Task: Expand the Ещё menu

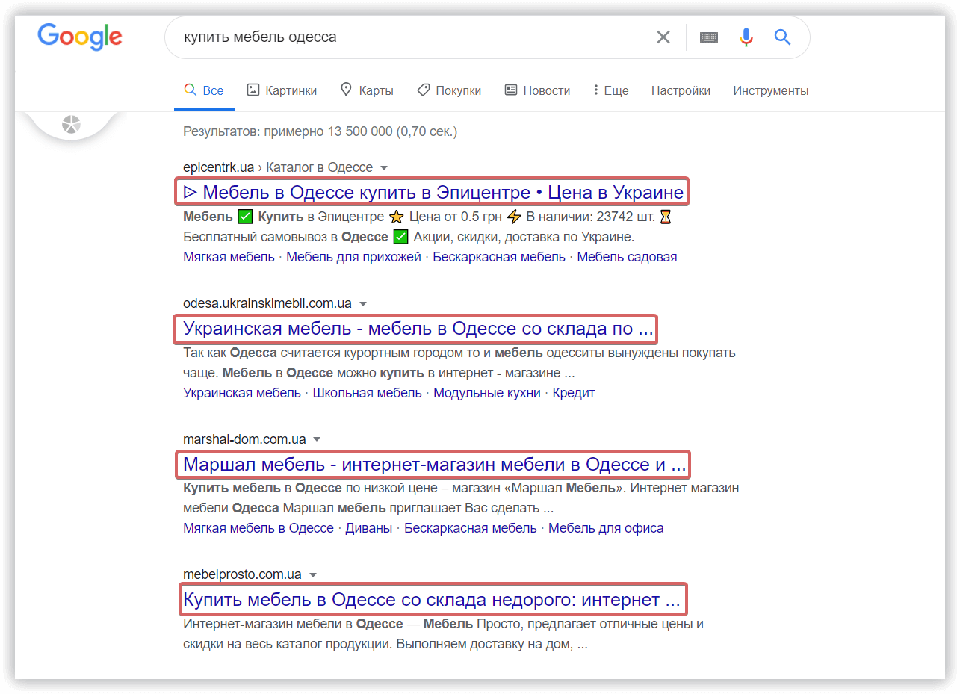Action: coord(610,90)
